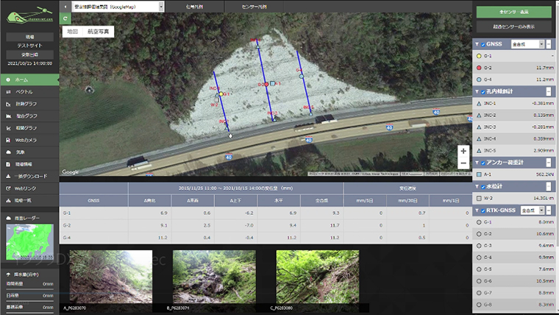Viewport: 559px width, 315px height.
Task: Open the Webリンク external links page
Action: point(29,188)
